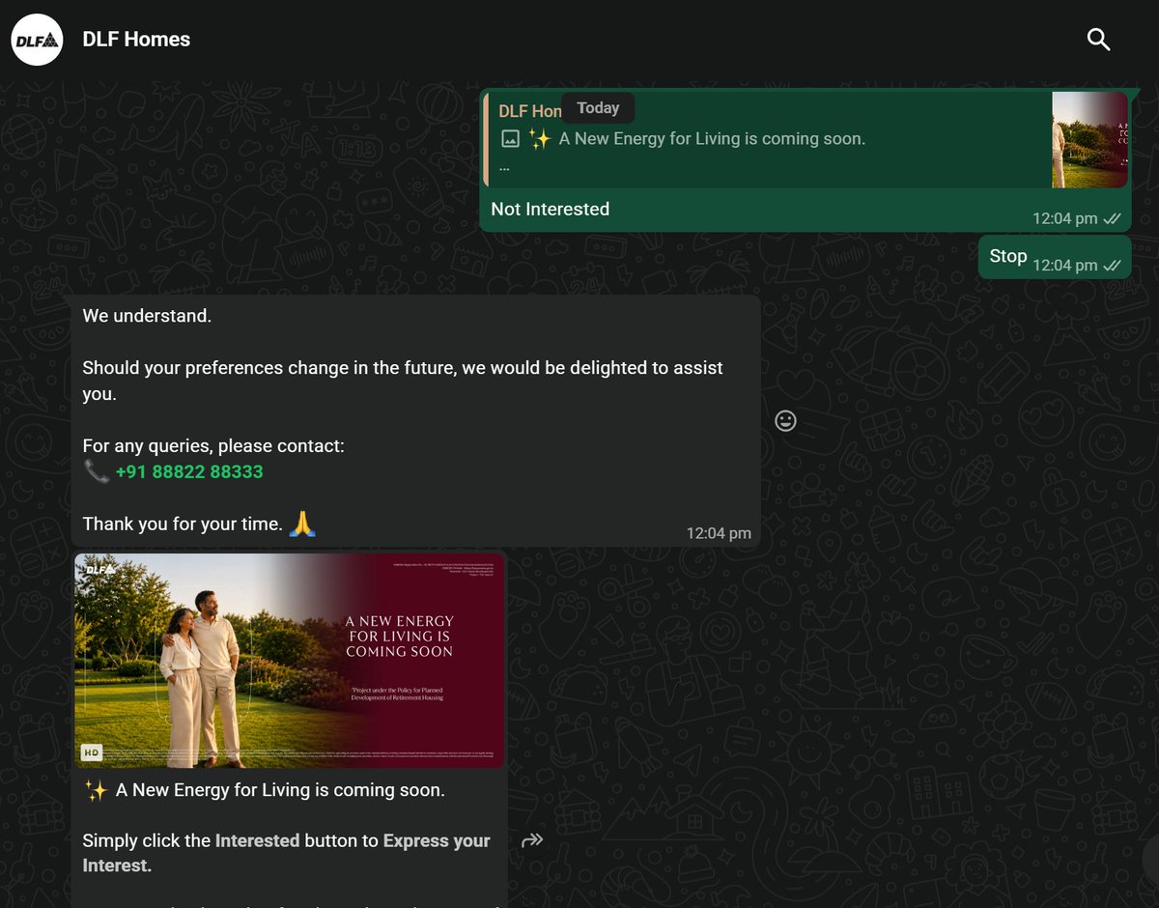Viewport: 1159px width, 908px height.
Task: React with the emoji smiley icon
Action: click(x=786, y=420)
